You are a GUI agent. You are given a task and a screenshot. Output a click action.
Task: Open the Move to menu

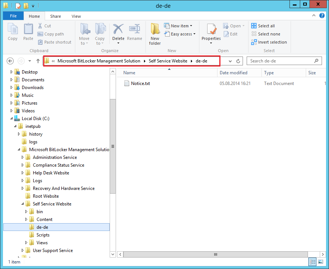(x=84, y=34)
